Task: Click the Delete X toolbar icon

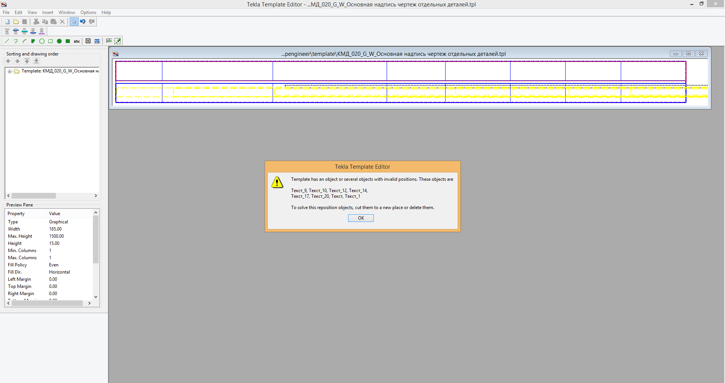Action: pyautogui.click(x=62, y=22)
